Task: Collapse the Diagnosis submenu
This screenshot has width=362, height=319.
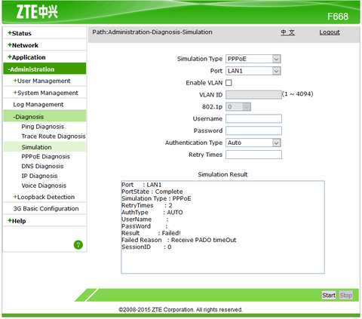Action: [44, 117]
